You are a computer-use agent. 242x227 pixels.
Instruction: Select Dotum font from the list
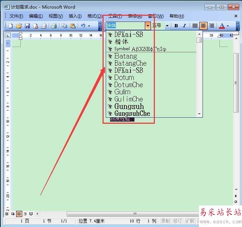pos(151,77)
